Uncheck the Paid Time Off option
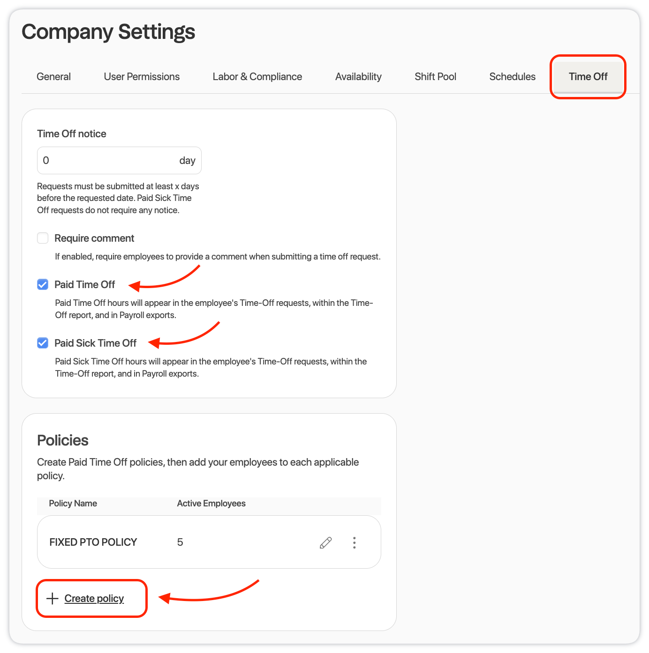649x653 pixels. (x=42, y=284)
